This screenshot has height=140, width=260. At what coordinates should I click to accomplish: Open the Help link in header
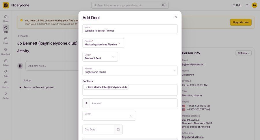[x=237, y=5]
